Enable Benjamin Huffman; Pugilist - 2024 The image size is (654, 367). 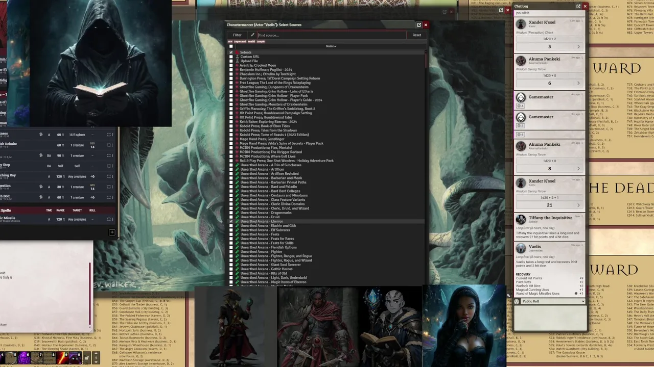231,70
